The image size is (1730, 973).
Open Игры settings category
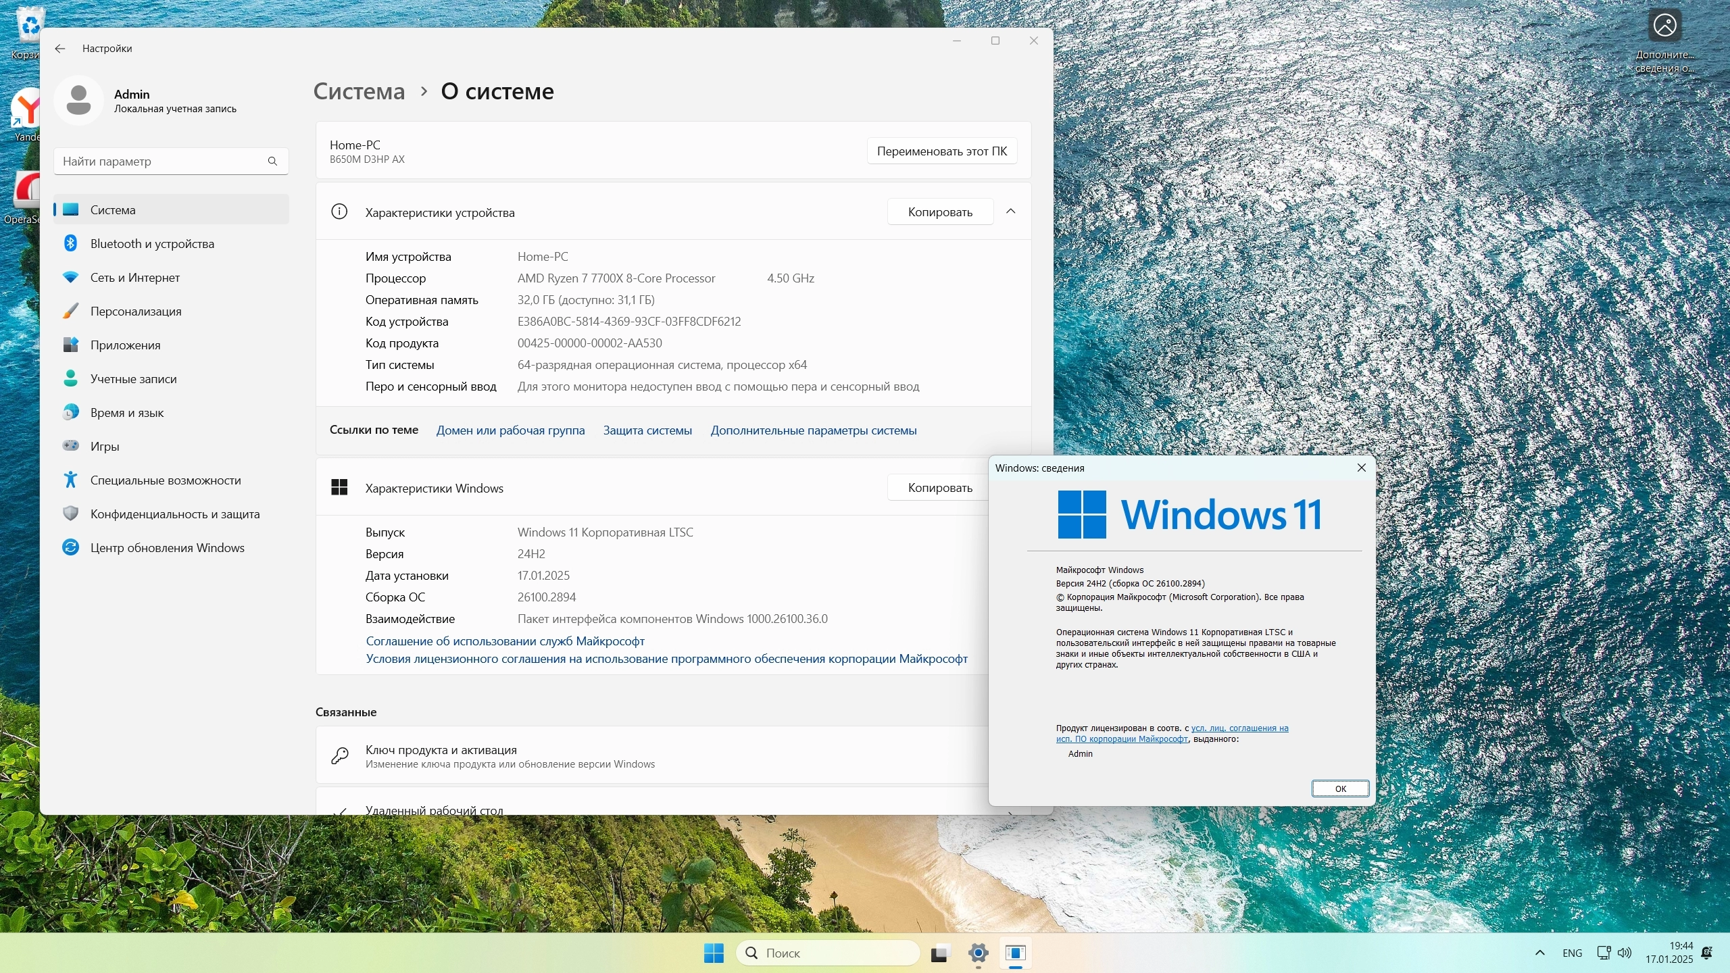[105, 447]
